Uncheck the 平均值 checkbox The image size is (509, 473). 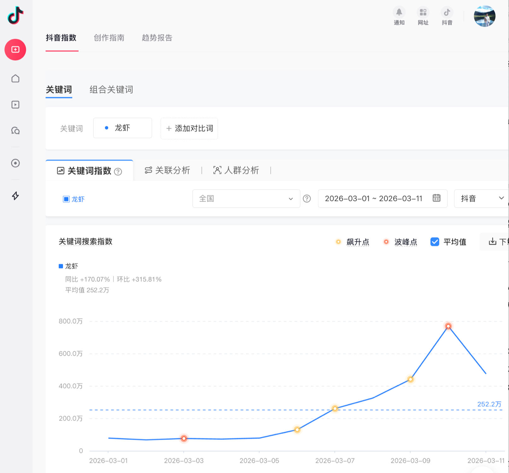pos(435,242)
